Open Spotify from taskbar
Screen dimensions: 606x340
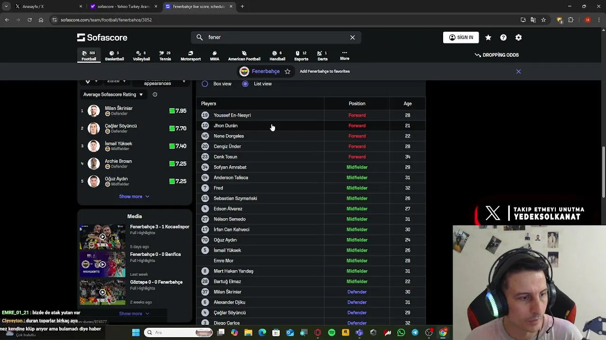331,332
